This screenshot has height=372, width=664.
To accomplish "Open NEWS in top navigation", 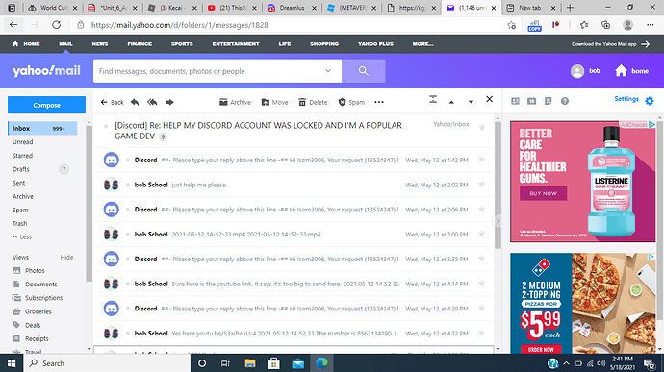I will [x=100, y=43].
